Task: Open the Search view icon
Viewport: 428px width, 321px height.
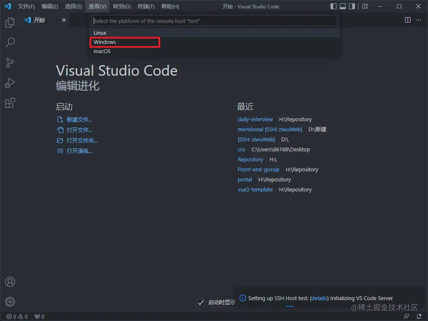Action: [x=10, y=42]
